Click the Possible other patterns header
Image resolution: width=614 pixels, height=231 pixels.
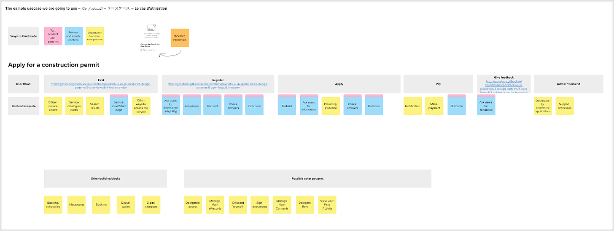[307, 178]
